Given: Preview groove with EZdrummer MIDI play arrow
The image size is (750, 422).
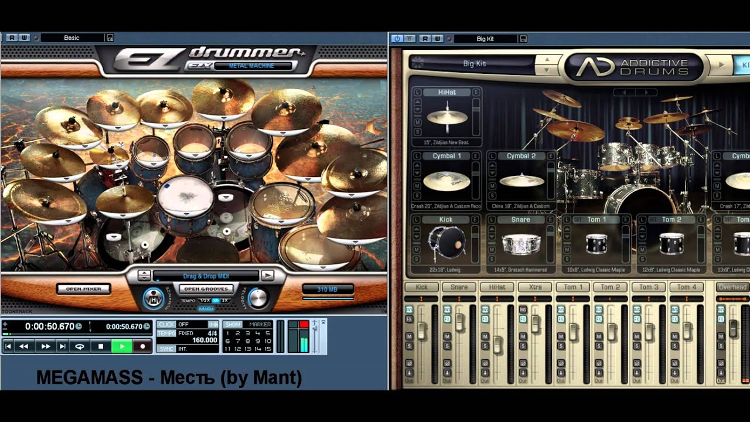Looking at the screenshot, I should 267,275.
